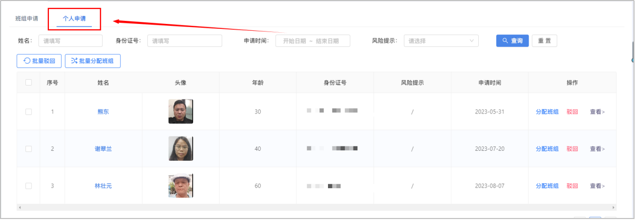The height and width of the screenshot is (220, 635).
Task: Expand the 风险提示 dropdown
Action: (441, 41)
